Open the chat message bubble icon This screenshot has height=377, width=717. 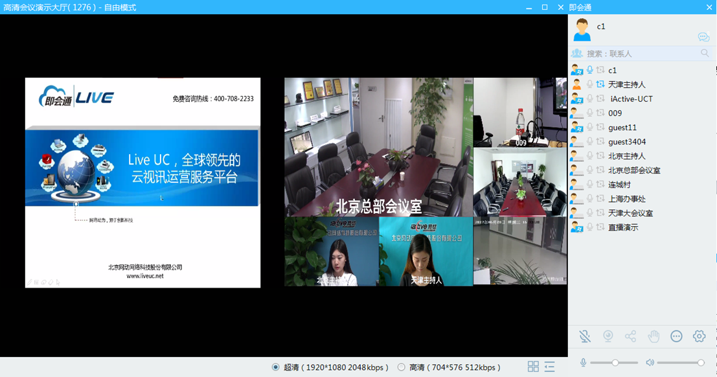click(703, 37)
